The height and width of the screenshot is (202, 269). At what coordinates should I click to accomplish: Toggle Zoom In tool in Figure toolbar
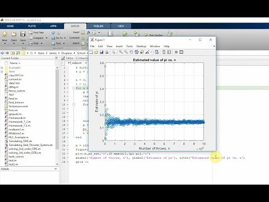(x=121, y=52)
